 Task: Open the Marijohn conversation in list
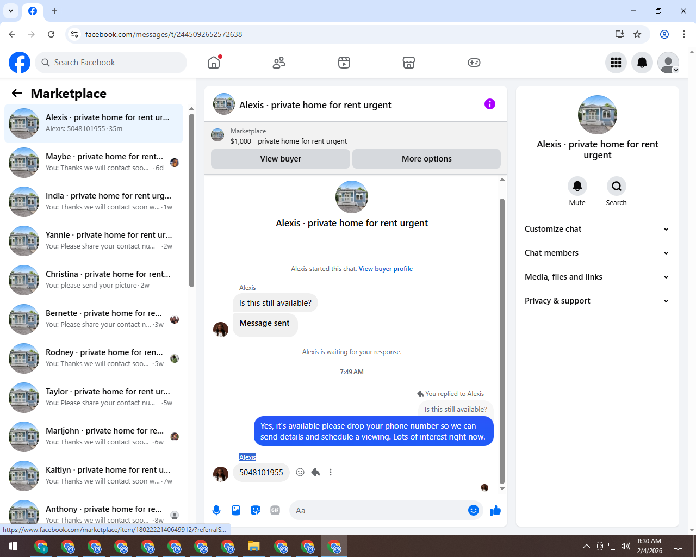coord(94,437)
